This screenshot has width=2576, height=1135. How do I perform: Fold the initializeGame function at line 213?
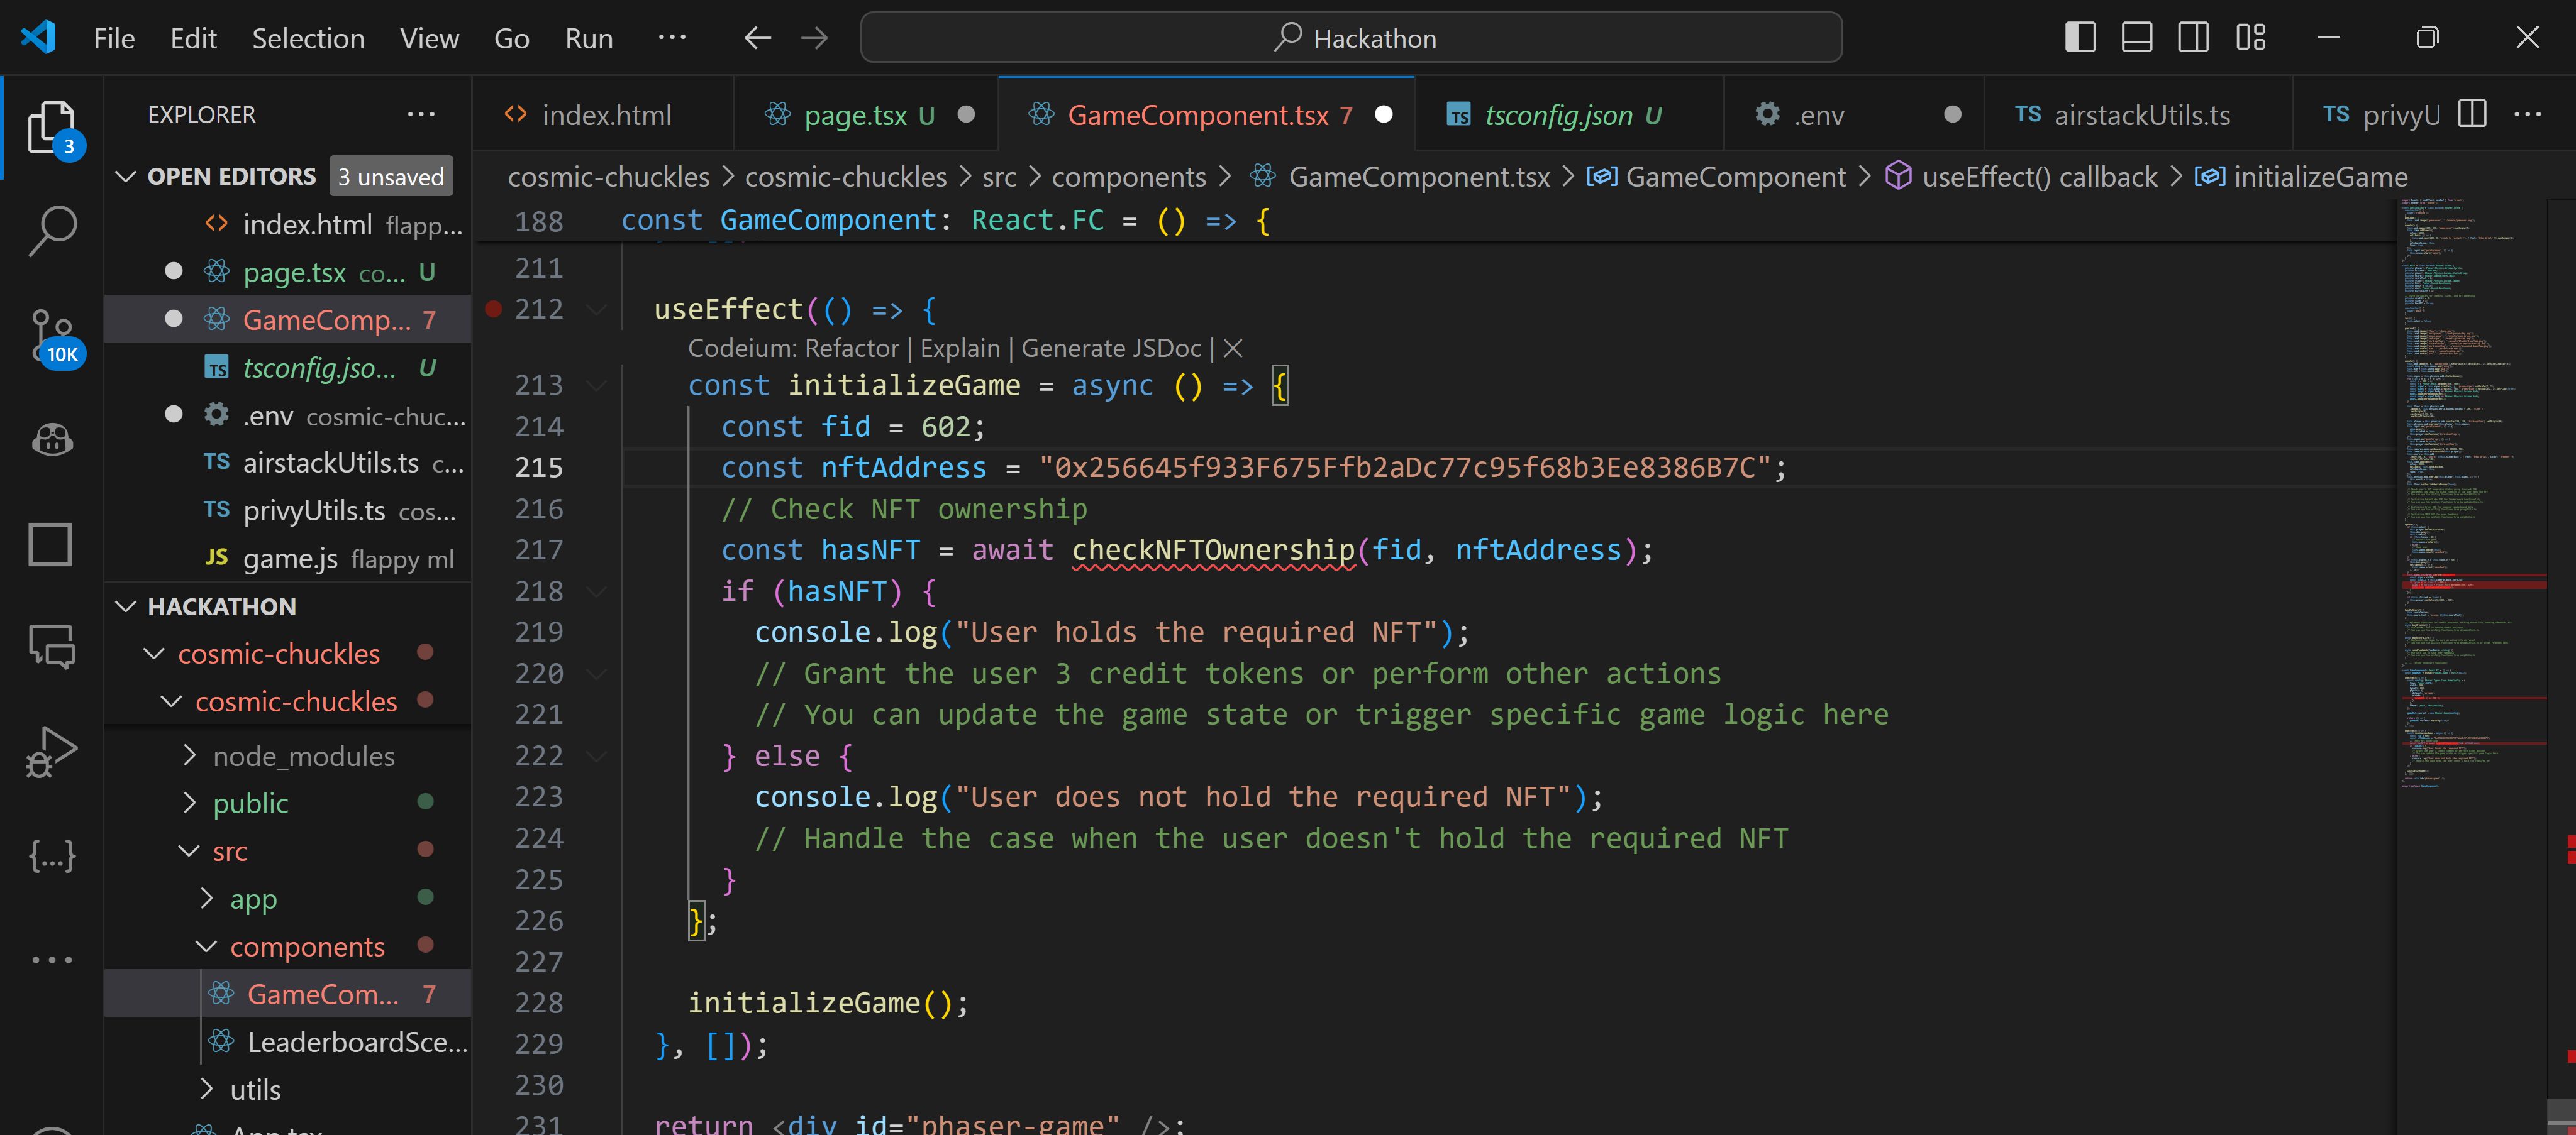click(x=596, y=385)
